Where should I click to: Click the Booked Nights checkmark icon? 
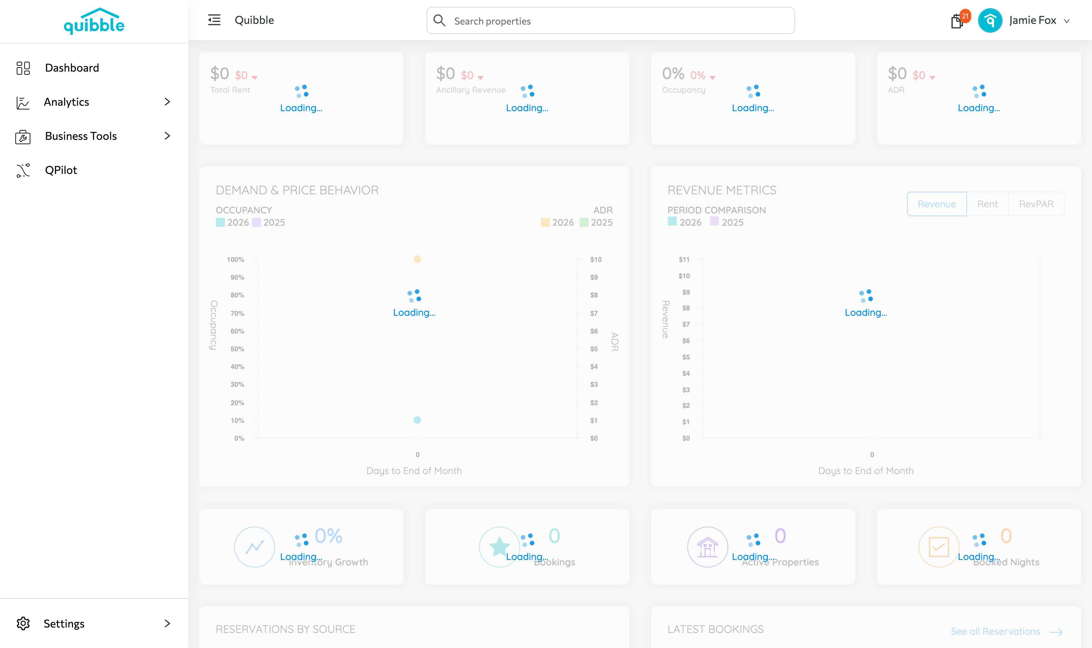tap(939, 547)
